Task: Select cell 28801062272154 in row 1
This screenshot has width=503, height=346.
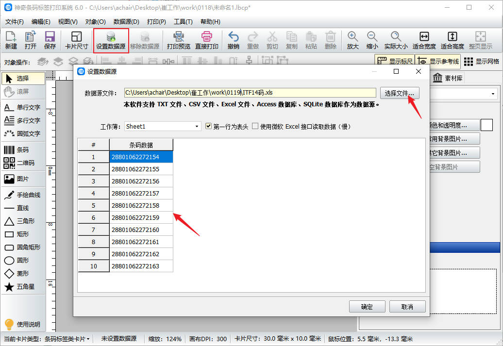Action: coord(141,157)
